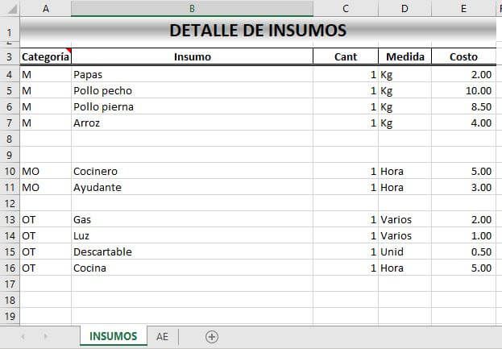Click the DETALLE DE INSUMOS title cell
Screen dimensions: 502x349
point(258,31)
